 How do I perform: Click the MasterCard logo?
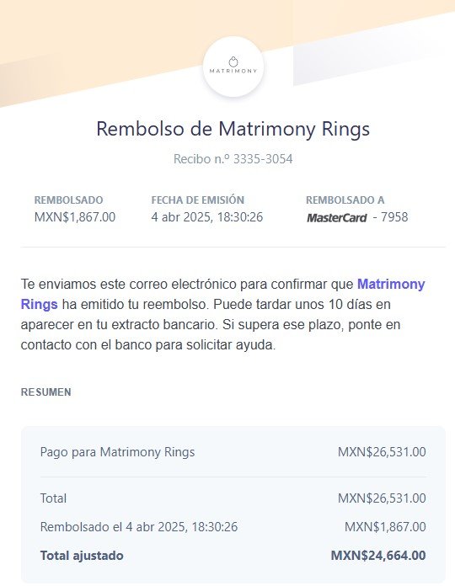[x=336, y=217]
